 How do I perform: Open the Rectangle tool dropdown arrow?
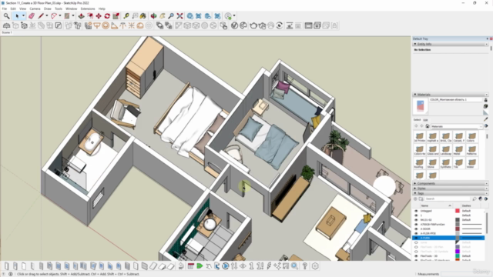pos(73,16)
